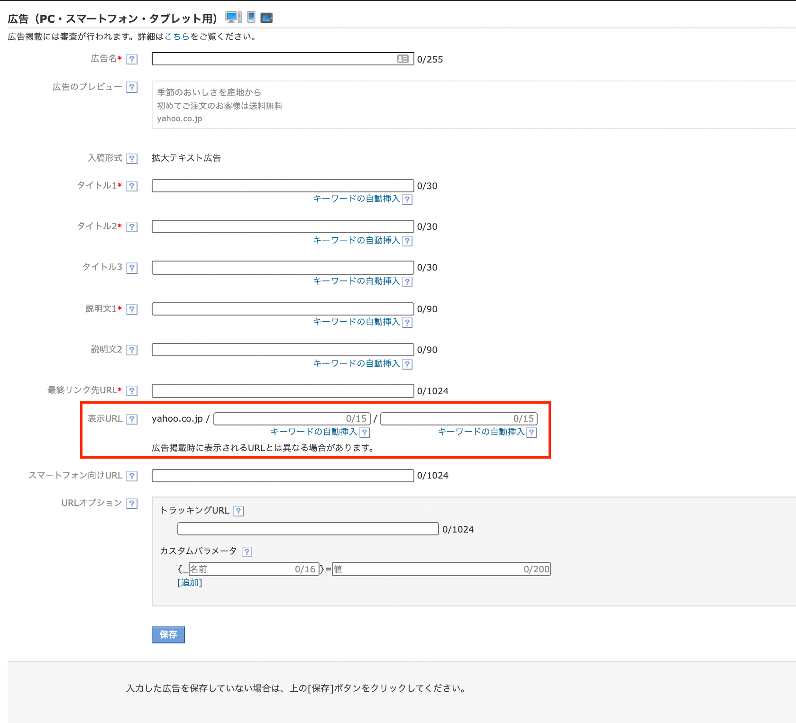Open help icon next to 表示URL label
The width and height of the screenshot is (796, 723).
[x=132, y=419]
